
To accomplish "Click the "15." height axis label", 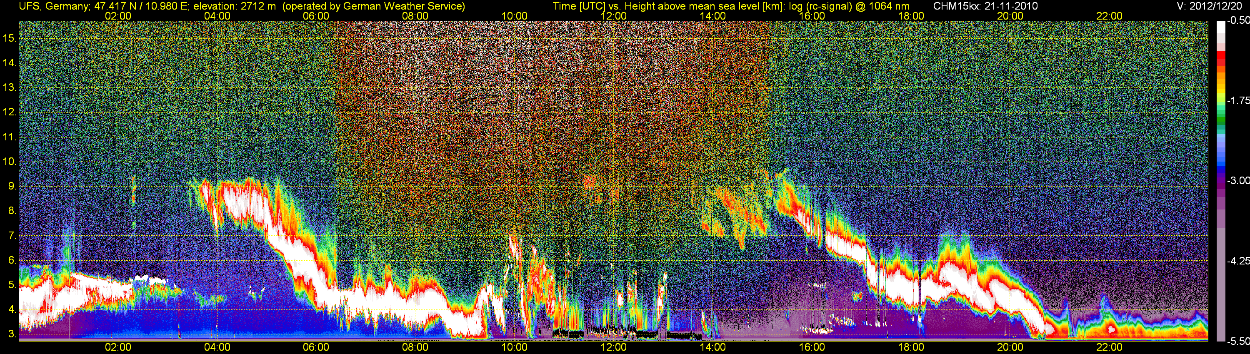I will click(x=9, y=38).
